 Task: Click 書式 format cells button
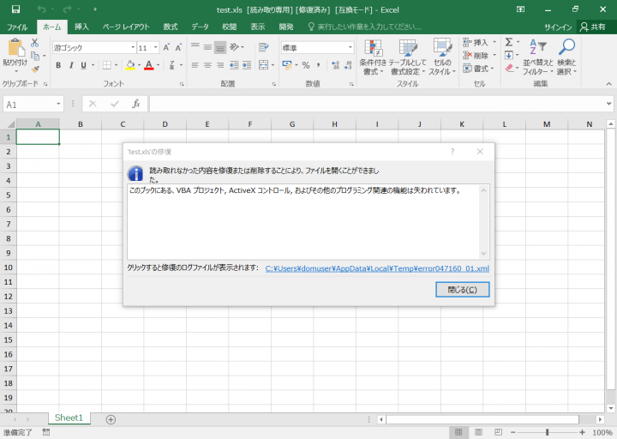click(x=478, y=69)
